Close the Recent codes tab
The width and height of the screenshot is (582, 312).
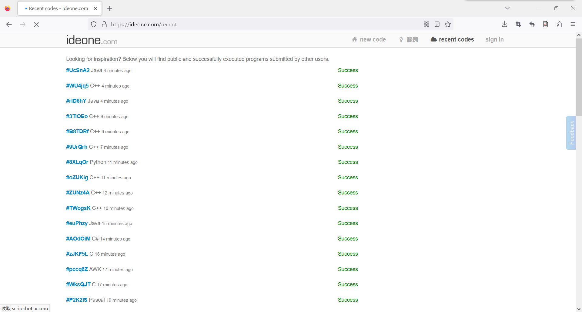point(95,8)
